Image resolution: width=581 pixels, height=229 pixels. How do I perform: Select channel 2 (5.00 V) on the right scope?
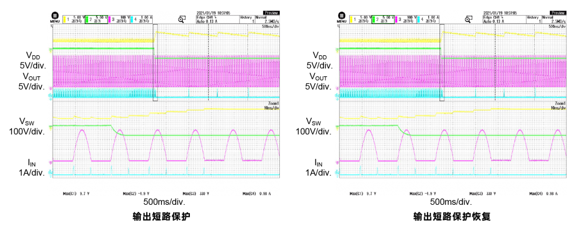tap(383, 19)
